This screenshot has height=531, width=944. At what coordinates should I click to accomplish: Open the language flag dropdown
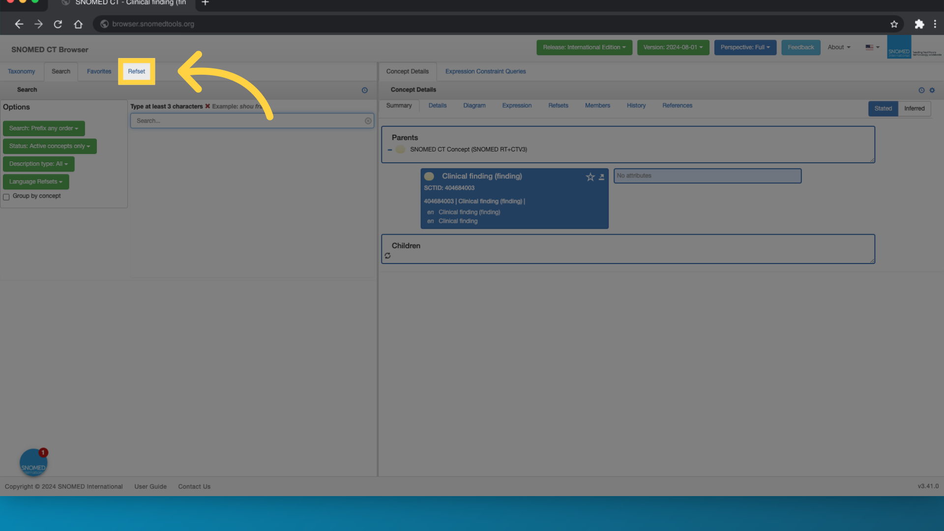pyautogui.click(x=872, y=48)
